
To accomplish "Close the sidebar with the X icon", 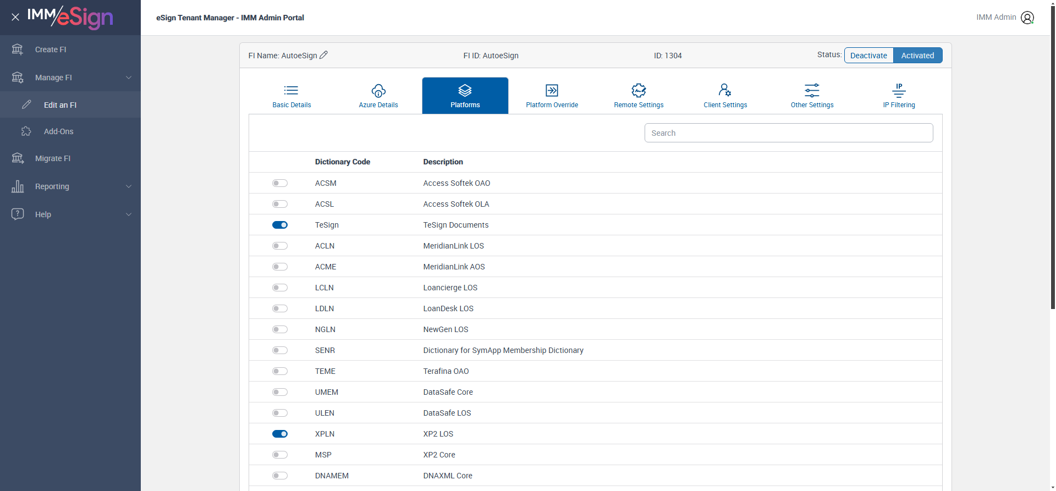I will (15, 17).
